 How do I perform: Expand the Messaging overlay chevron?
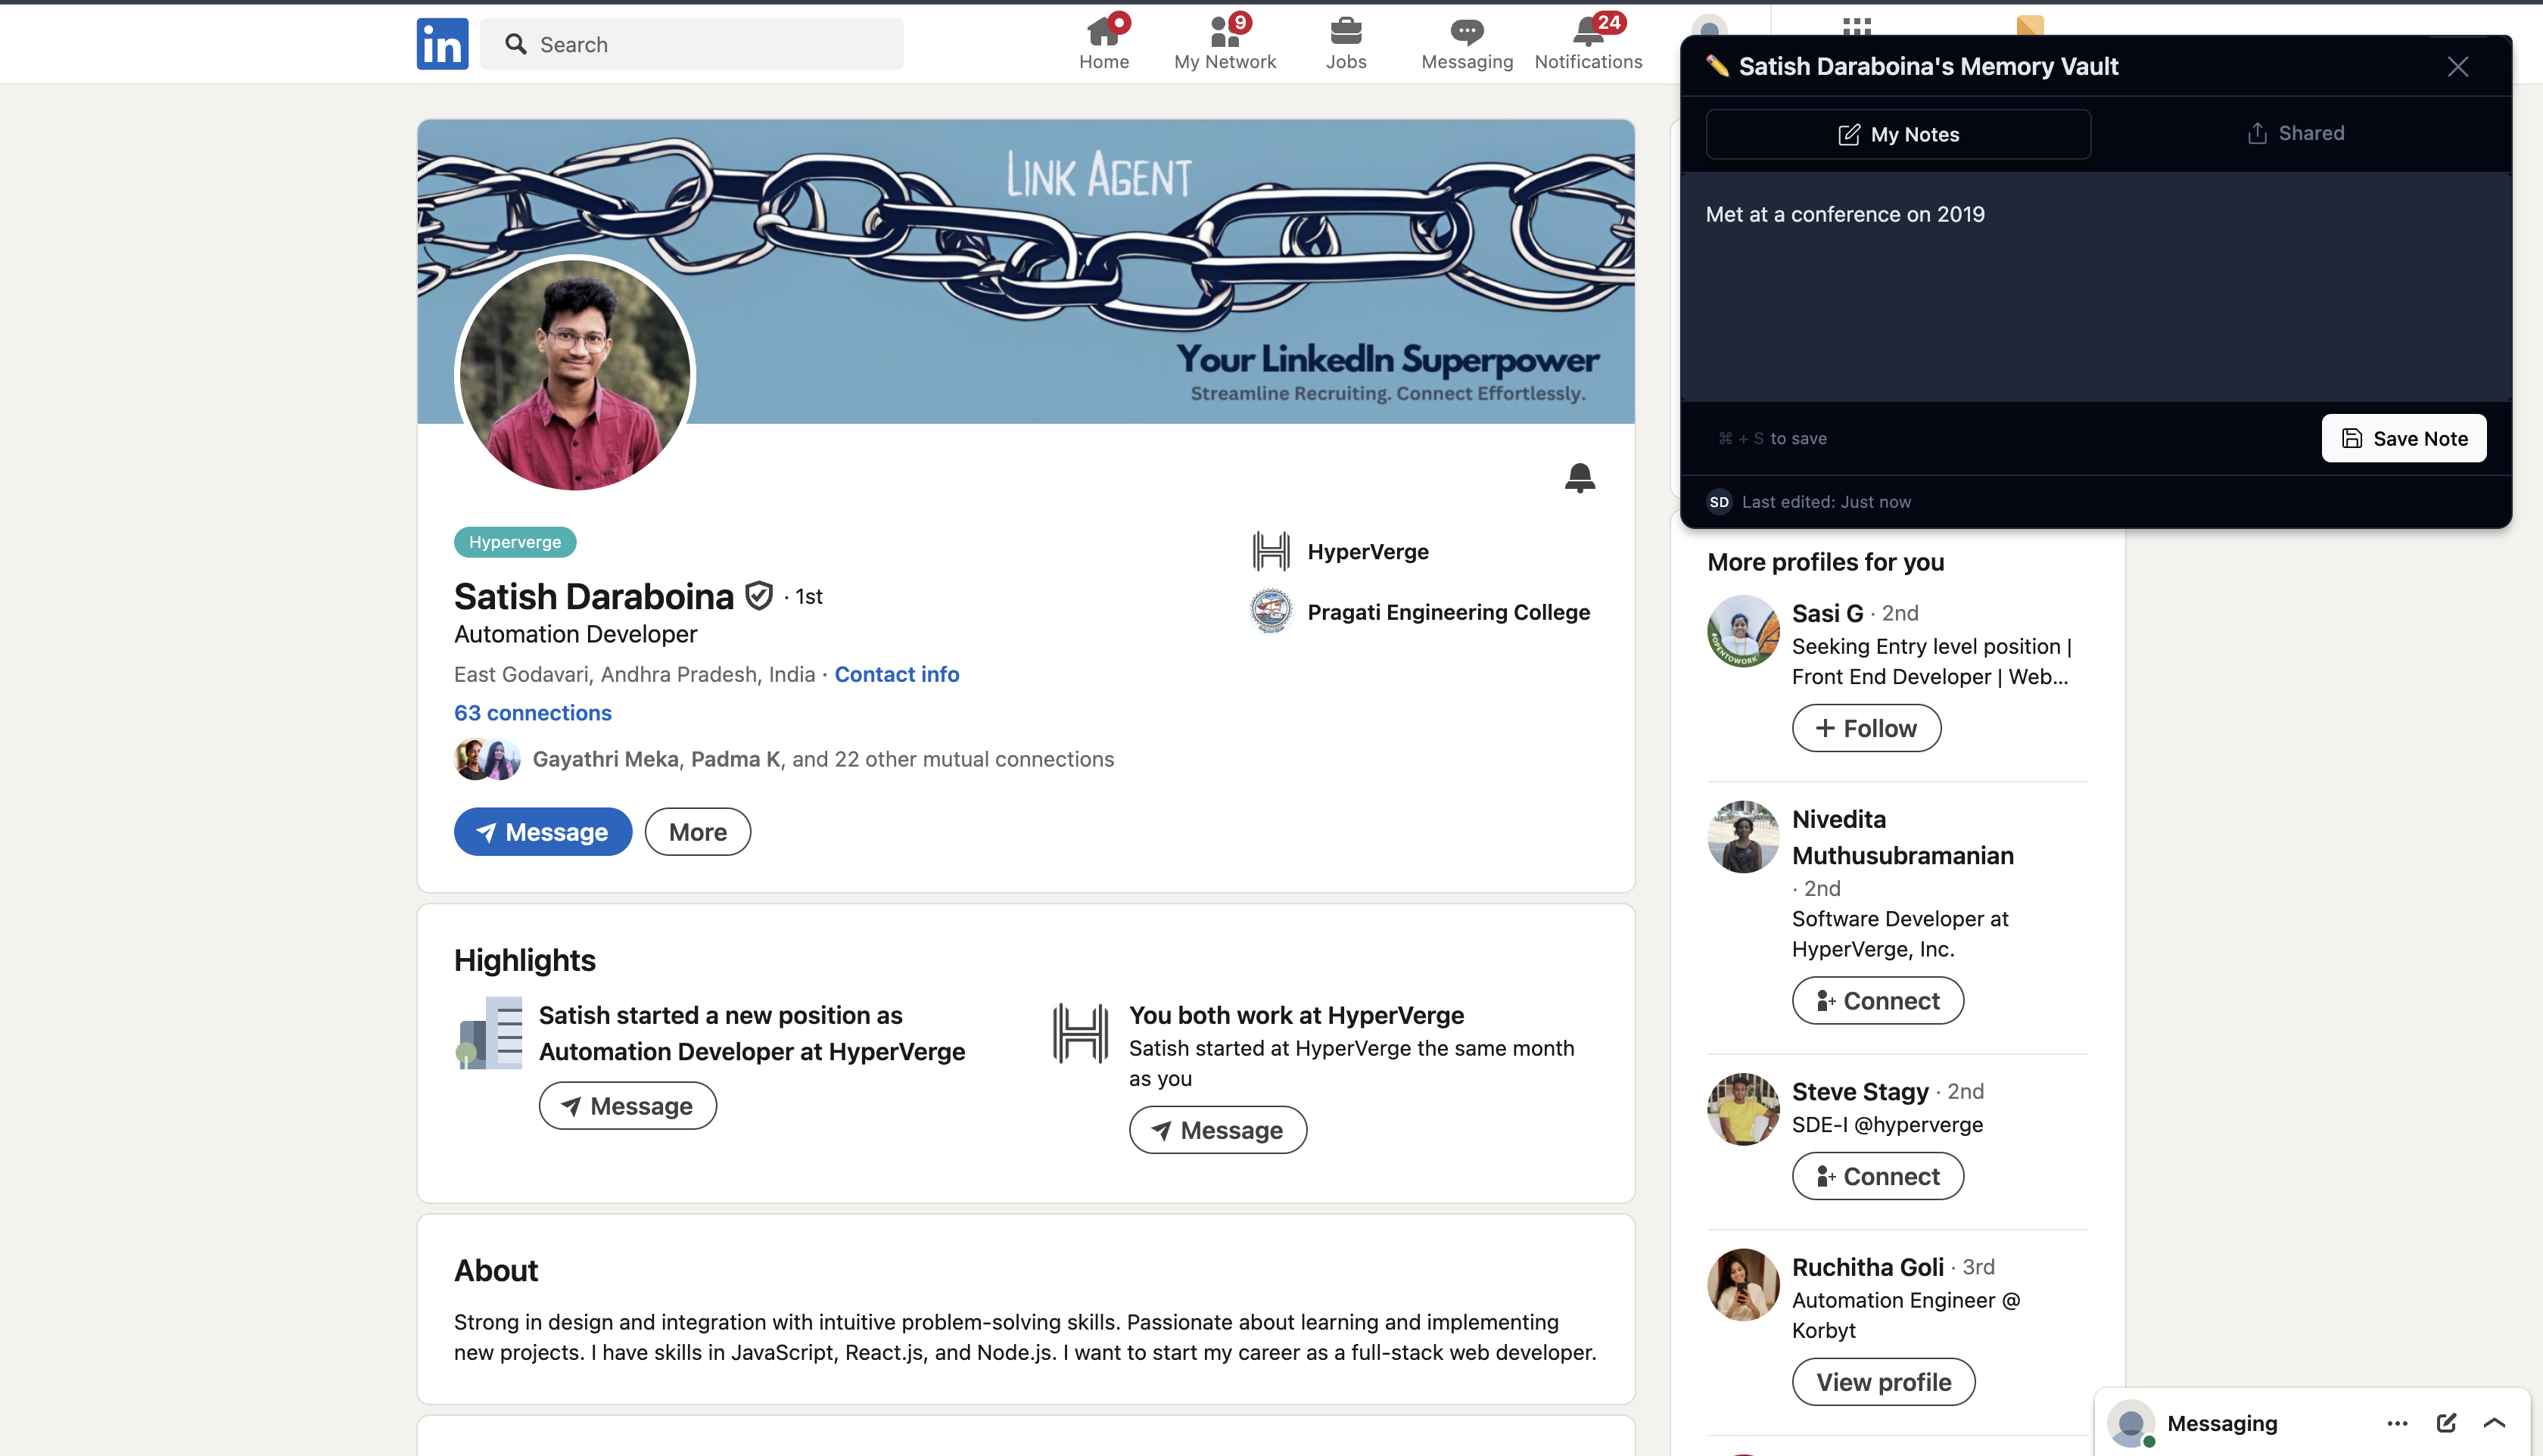coord(2494,1423)
